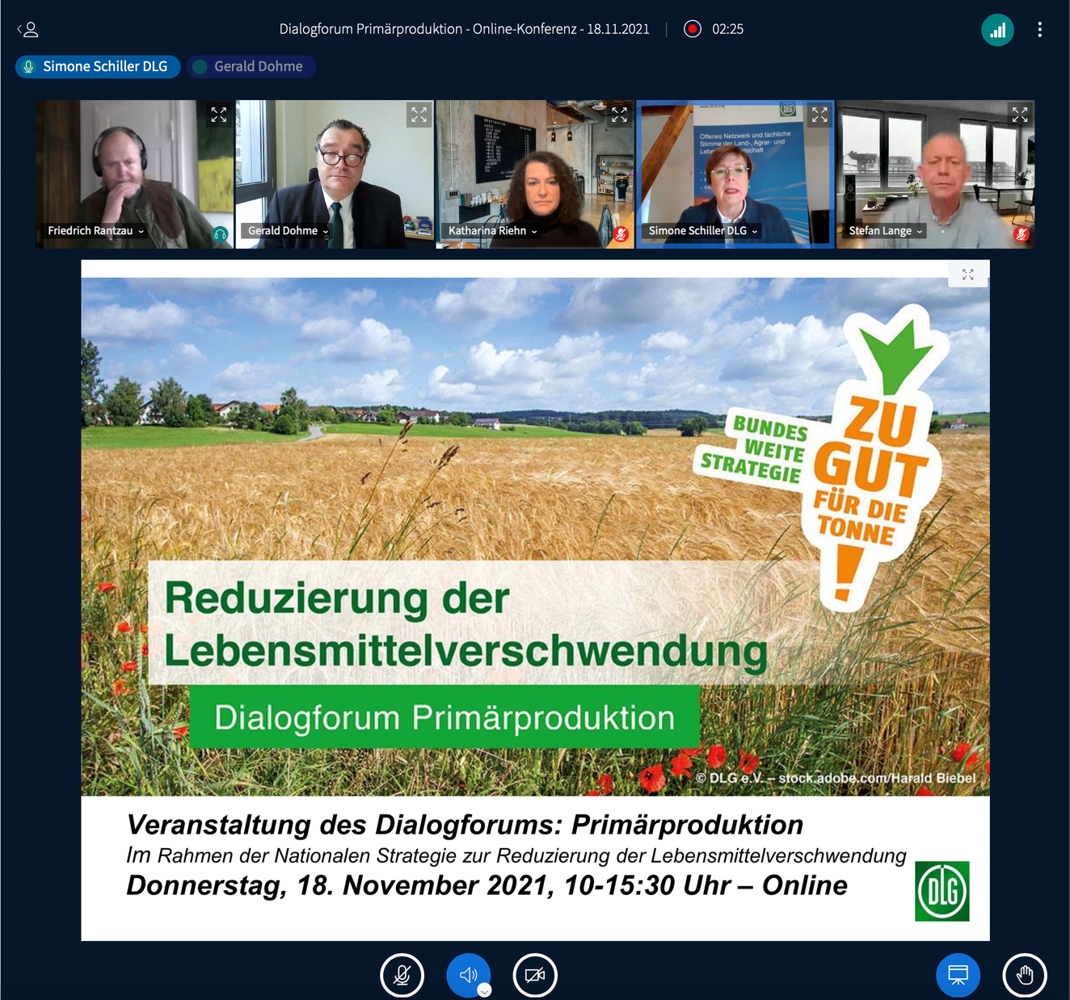1070x1000 pixels.
Task: Open Gerald Dohme name dropdown
Action: coord(288,231)
